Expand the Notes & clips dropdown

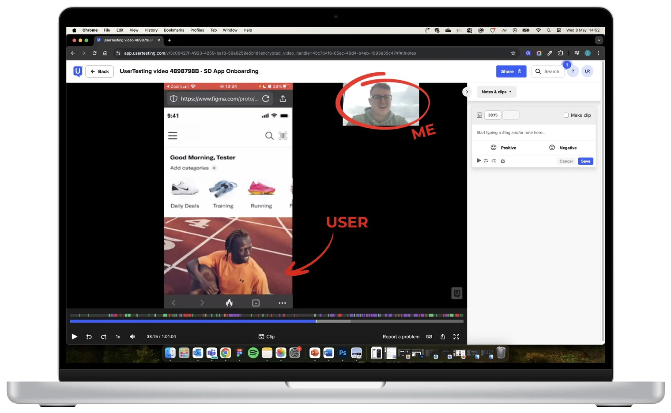[x=496, y=92]
